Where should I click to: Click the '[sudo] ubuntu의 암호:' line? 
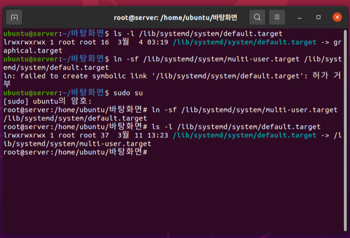(x=48, y=101)
